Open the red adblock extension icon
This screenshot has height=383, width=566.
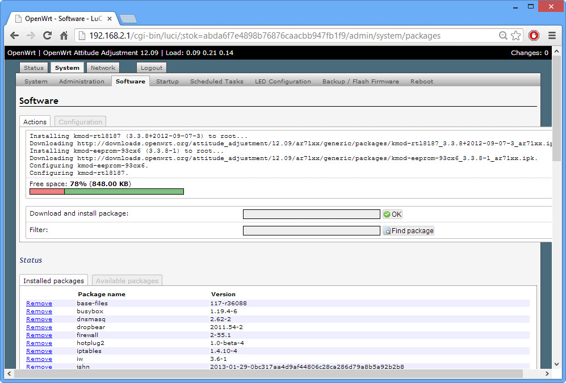[534, 35]
